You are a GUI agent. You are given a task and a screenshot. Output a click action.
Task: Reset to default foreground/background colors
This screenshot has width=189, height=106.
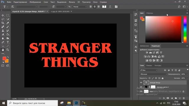[x=3, y=62]
